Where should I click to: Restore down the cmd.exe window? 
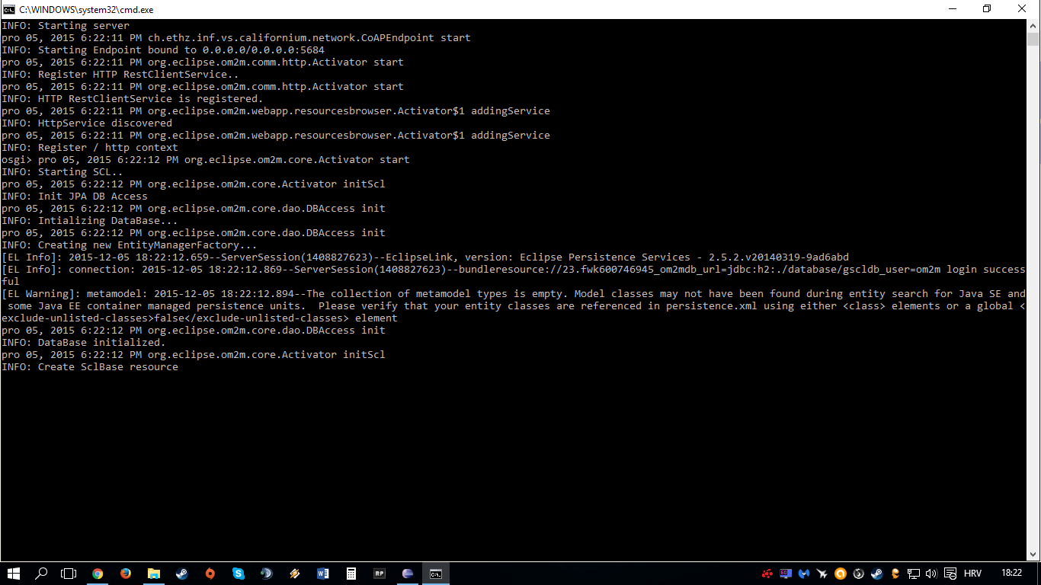(987, 9)
